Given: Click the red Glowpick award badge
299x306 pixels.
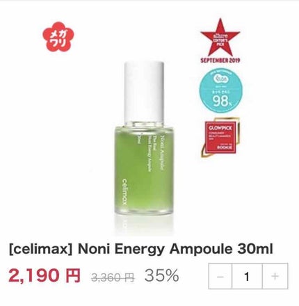Looking at the screenshot, I should 220,137.
